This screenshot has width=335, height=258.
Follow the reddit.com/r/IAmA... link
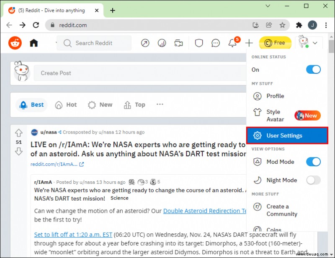[x=57, y=164]
